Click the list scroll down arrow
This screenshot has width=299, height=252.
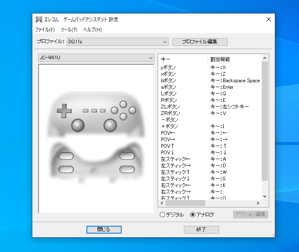coord(265,196)
